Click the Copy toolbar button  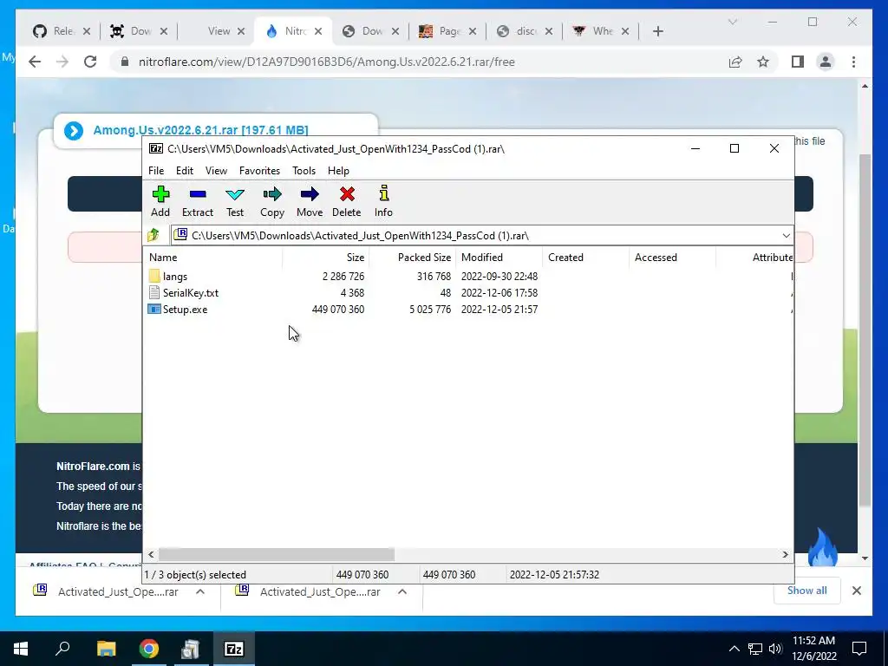click(271, 201)
